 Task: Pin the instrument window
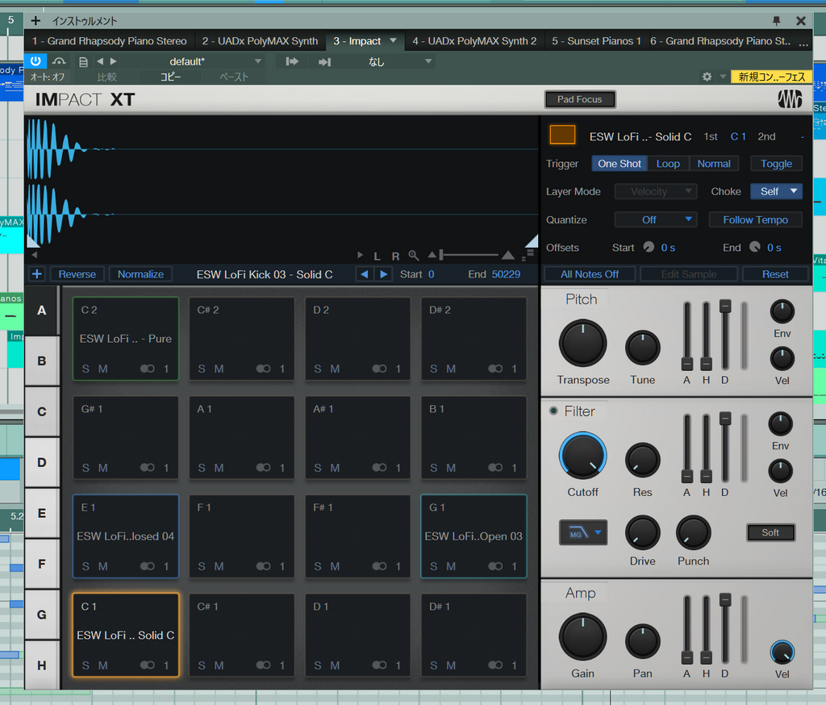[x=776, y=20]
